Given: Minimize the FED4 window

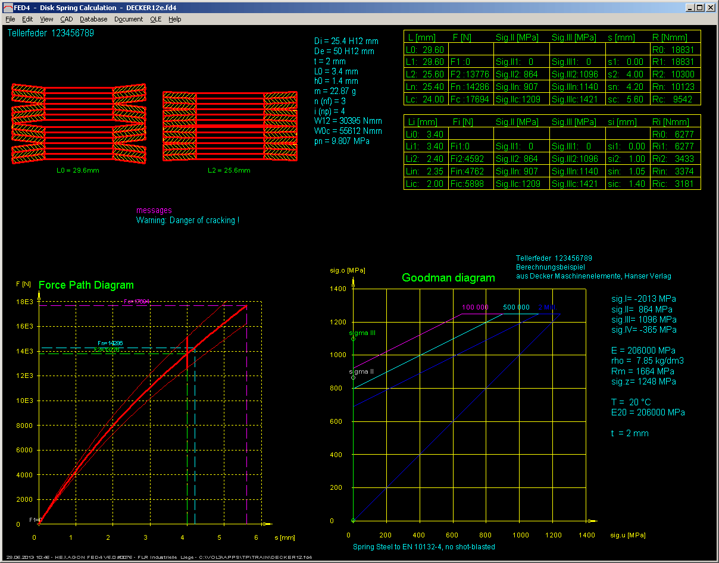Looking at the screenshot, I should click(x=690, y=8).
